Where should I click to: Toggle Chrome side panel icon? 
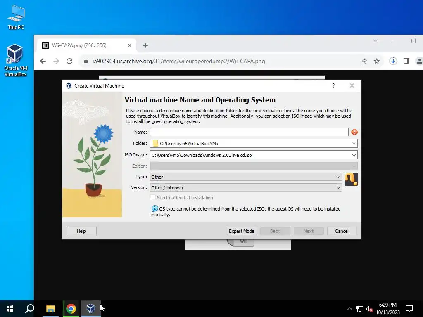(x=406, y=61)
